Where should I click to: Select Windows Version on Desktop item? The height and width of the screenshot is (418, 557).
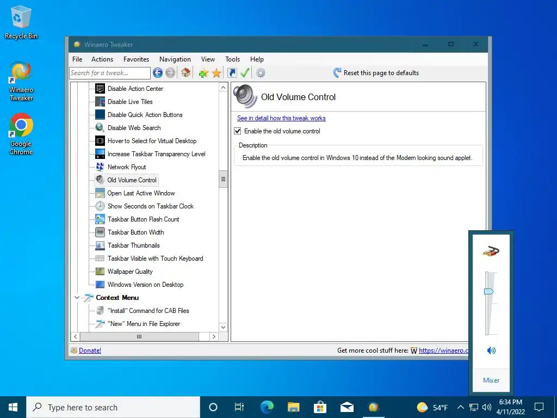click(x=145, y=285)
